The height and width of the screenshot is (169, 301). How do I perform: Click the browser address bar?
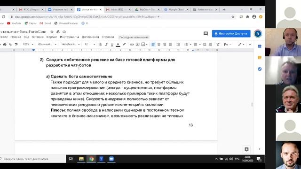[x=119, y=17]
